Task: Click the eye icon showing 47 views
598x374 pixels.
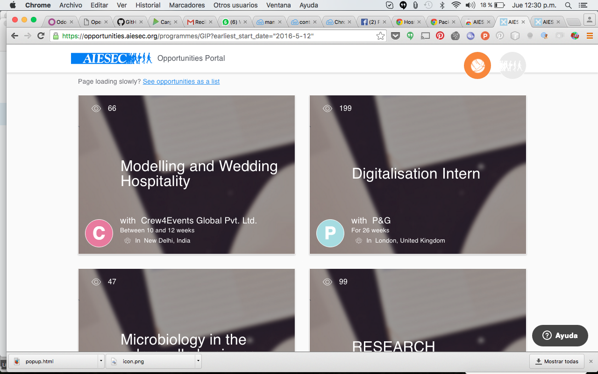Action: [x=96, y=281]
